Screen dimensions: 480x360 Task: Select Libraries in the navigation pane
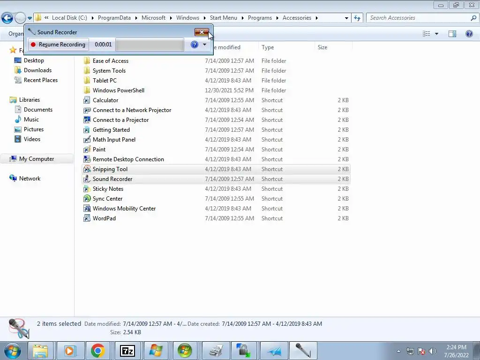coord(30,99)
